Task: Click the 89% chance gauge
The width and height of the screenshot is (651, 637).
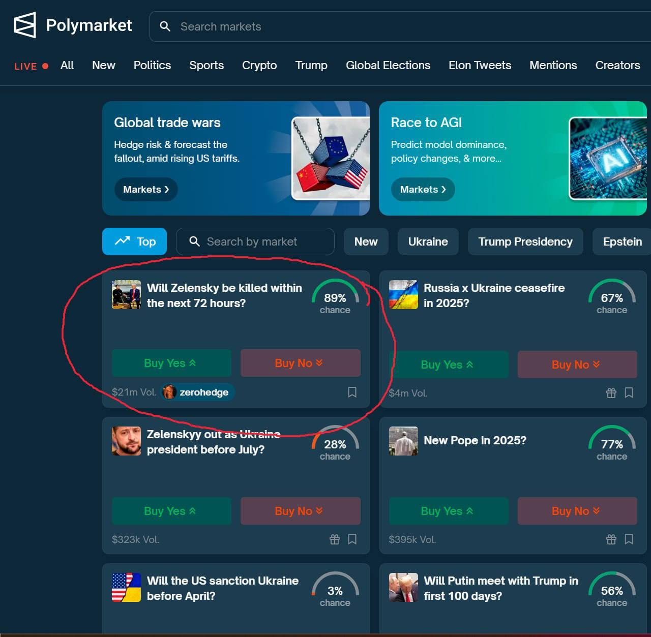Action: pyautogui.click(x=335, y=297)
